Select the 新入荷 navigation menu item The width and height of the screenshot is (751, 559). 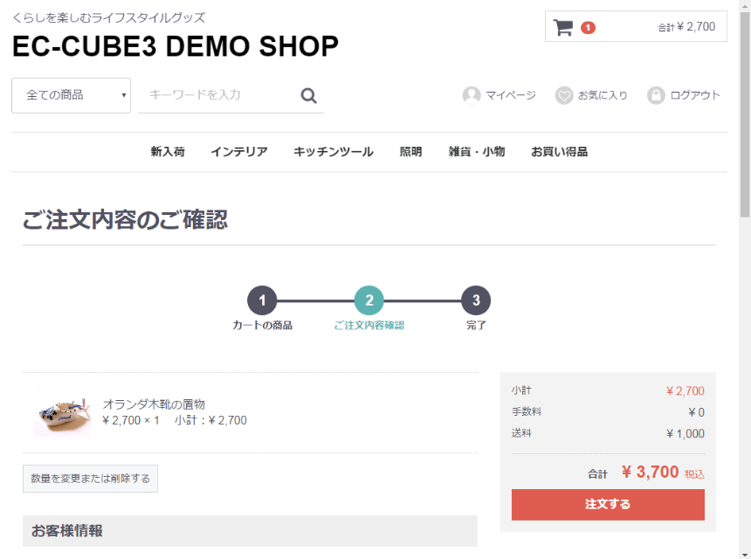point(169,151)
